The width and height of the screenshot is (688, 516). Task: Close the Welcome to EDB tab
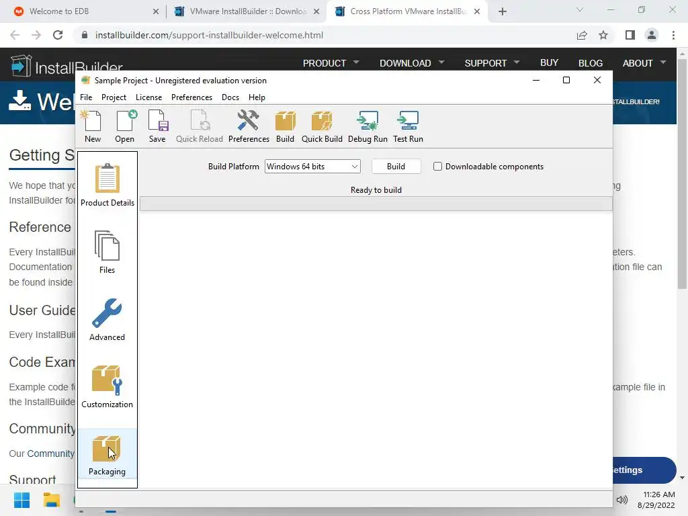[x=156, y=11]
